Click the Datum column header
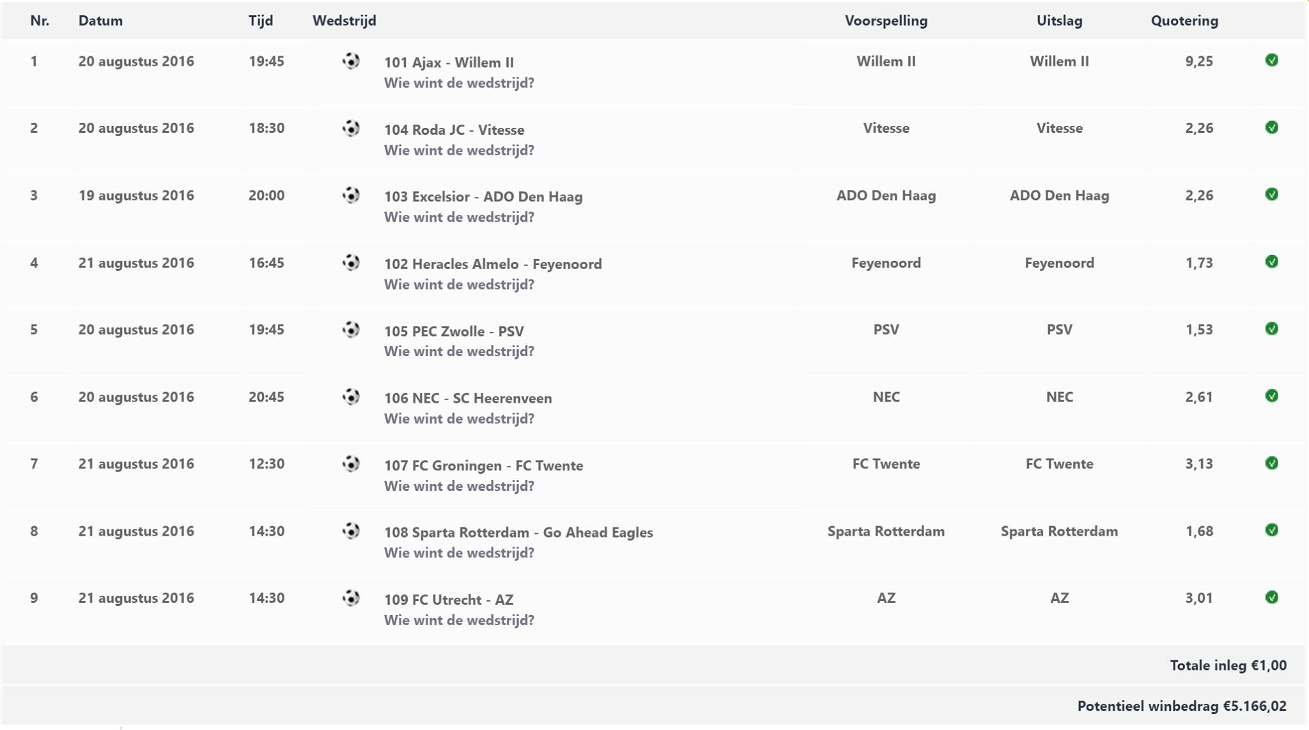 [x=100, y=21]
